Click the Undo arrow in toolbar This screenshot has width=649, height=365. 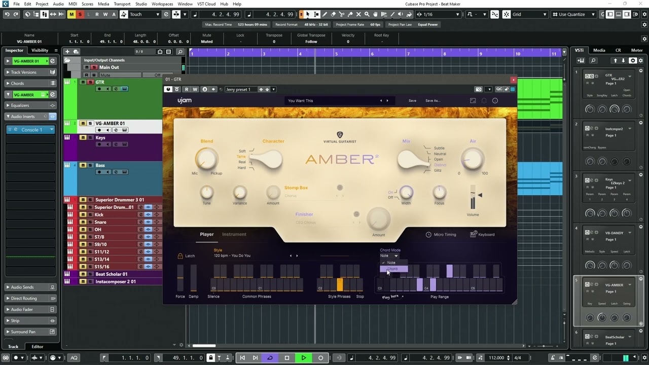pos(7,14)
